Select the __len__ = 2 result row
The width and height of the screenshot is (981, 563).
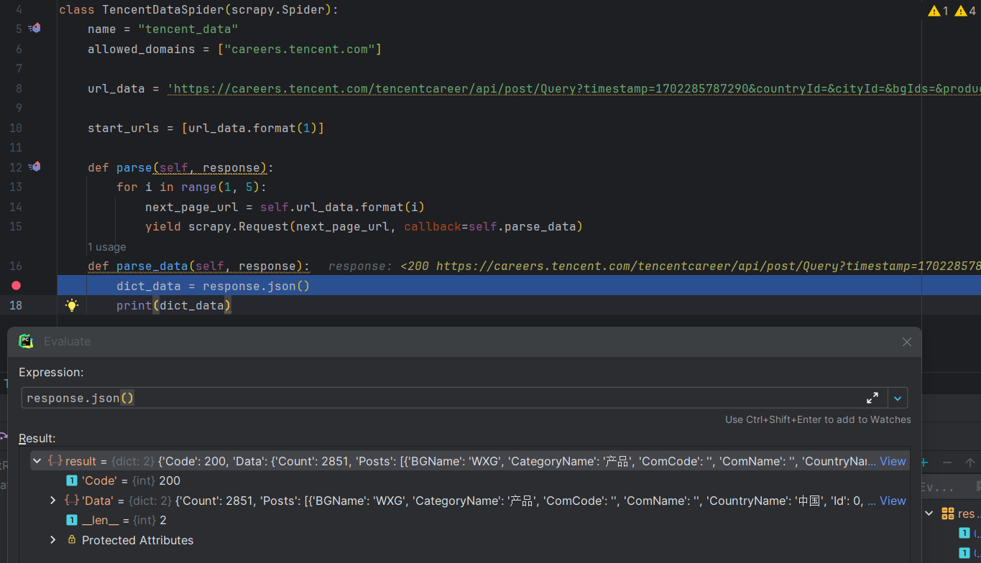(470, 521)
